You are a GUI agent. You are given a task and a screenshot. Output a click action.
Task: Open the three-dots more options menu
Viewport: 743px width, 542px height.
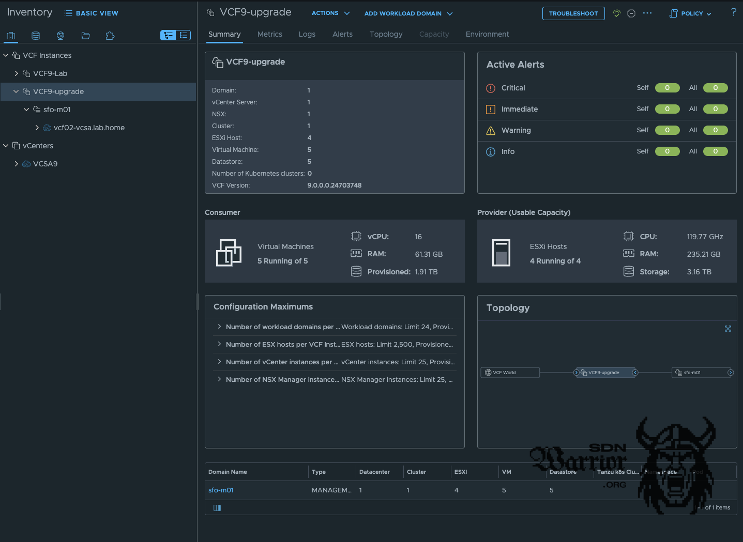647,13
